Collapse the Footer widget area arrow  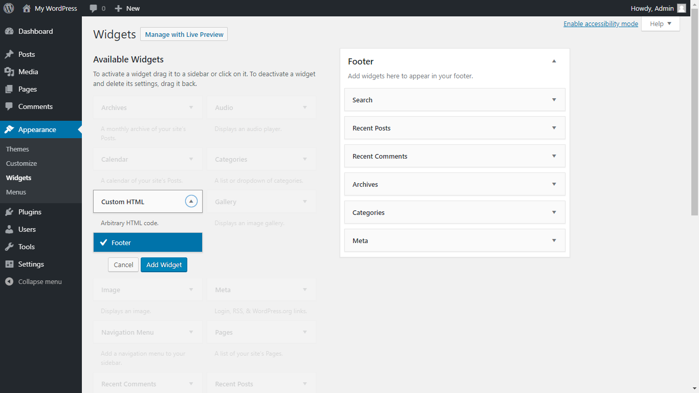pyautogui.click(x=554, y=61)
